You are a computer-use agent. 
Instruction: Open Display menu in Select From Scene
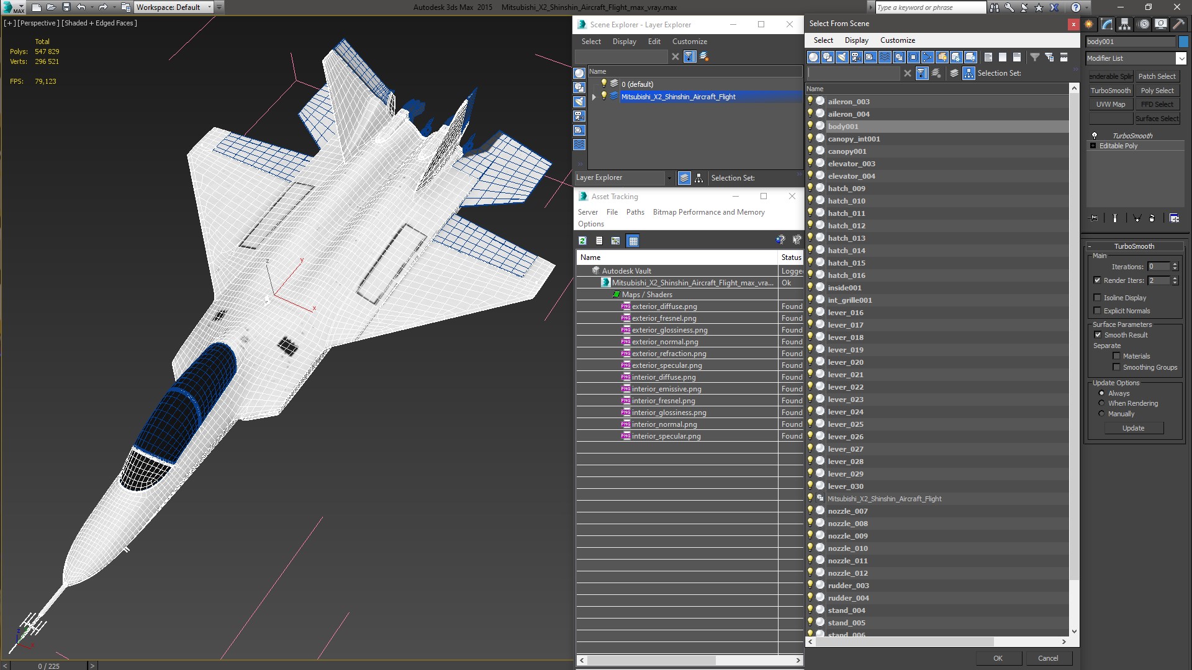click(x=856, y=40)
